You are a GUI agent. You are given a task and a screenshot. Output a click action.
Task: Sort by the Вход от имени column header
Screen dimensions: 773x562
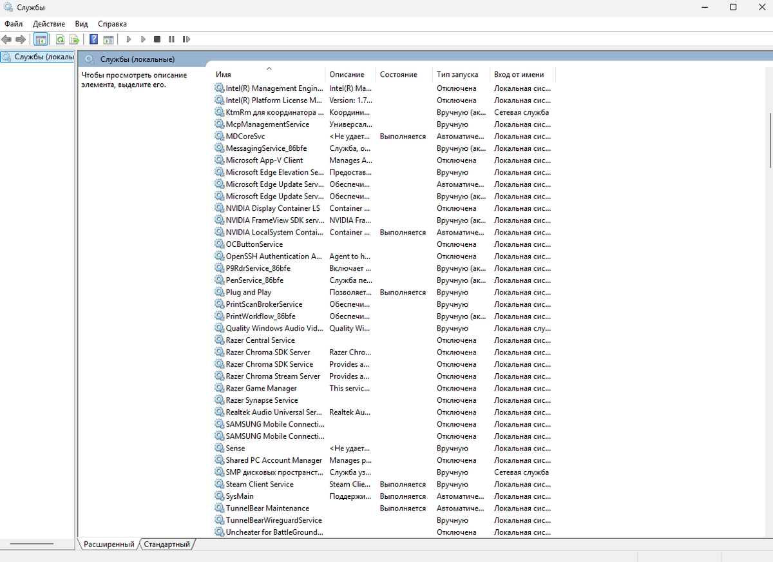pos(522,74)
